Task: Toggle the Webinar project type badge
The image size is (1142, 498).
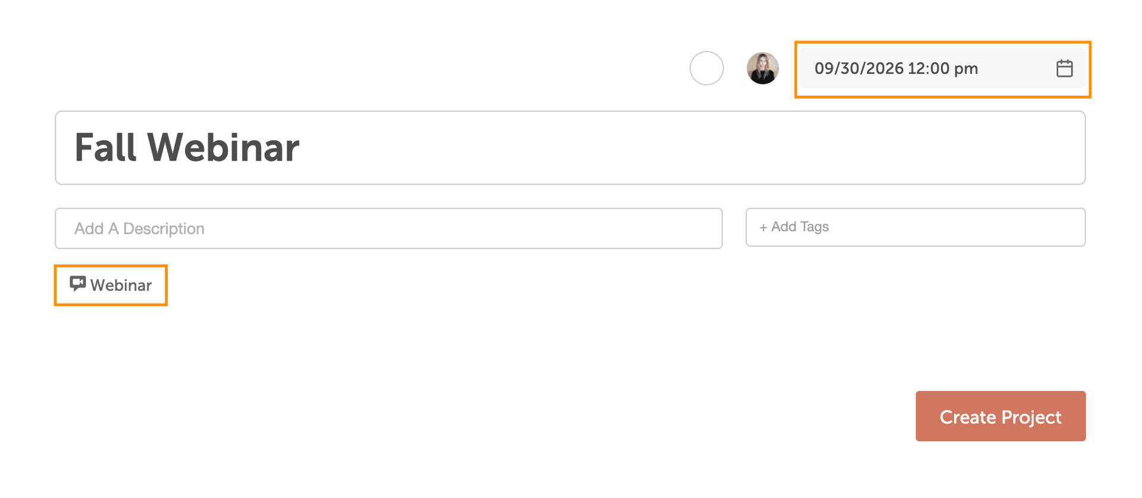Action: 111,285
